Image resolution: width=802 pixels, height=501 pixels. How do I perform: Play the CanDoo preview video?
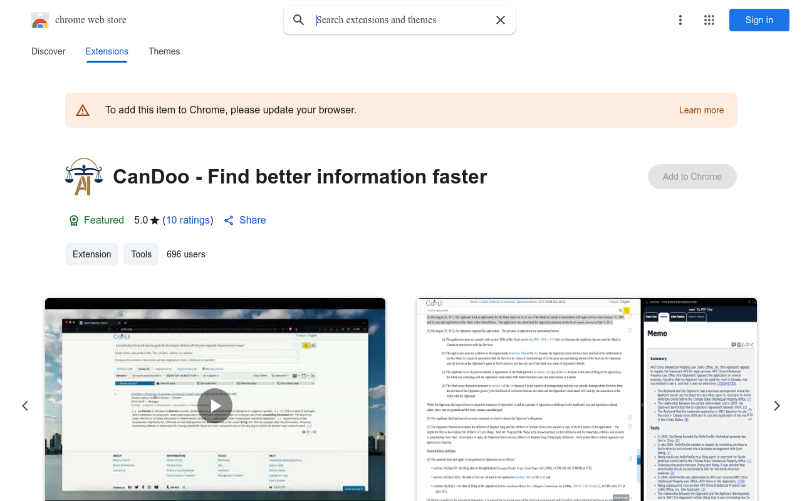(215, 406)
